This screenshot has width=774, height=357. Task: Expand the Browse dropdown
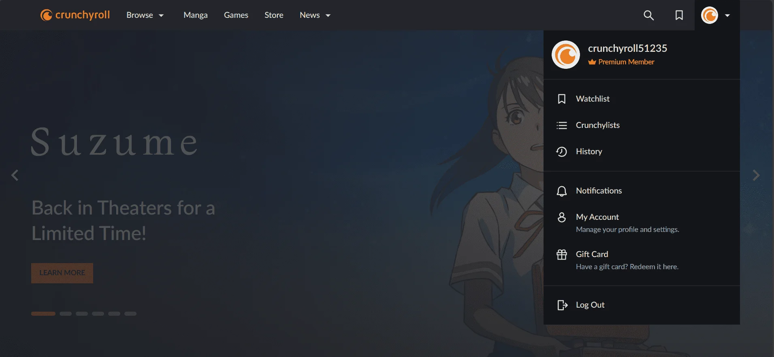[x=145, y=15]
